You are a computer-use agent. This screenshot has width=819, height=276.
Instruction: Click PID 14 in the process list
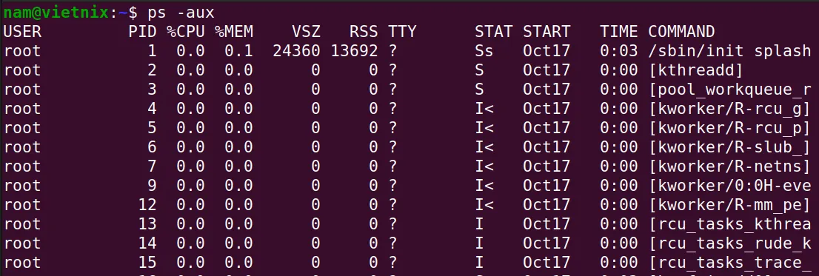(x=147, y=244)
